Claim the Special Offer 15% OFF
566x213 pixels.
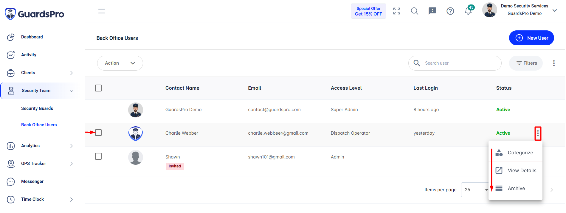coord(368,11)
